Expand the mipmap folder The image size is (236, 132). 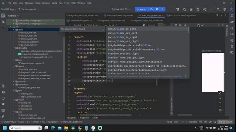tap(14, 81)
